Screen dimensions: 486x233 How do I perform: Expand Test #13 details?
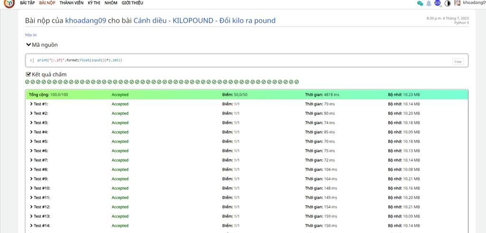coord(40,216)
